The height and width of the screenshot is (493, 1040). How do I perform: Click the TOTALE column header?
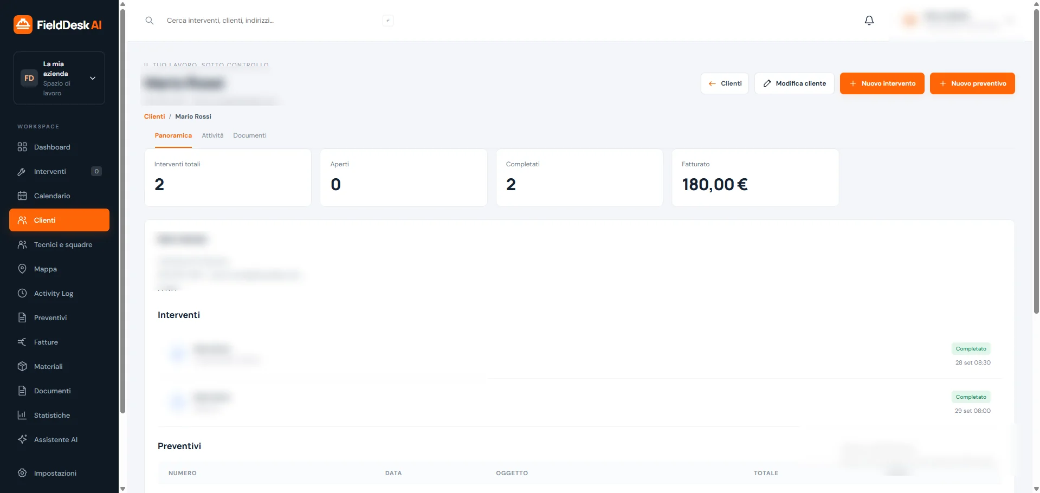pyautogui.click(x=766, y=473)
